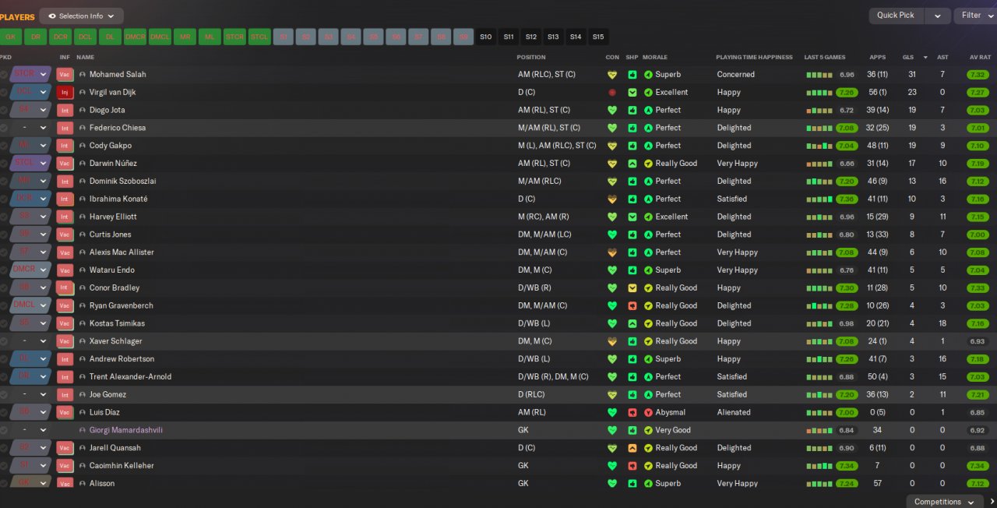Click Caoimhin Kelleher's 7.34 average rating badge
The width and height of the screenshot is (997, 508).
(x=978, y=466)
